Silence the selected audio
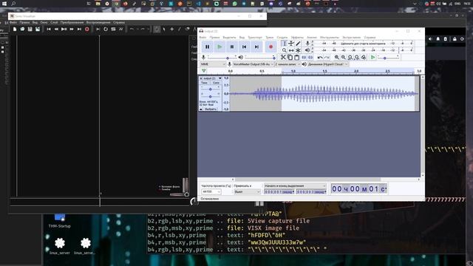This screenshot has width=473, height=266. [310, 58]
